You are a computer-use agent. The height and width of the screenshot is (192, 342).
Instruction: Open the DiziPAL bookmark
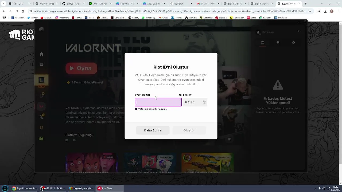coord(103,18)
